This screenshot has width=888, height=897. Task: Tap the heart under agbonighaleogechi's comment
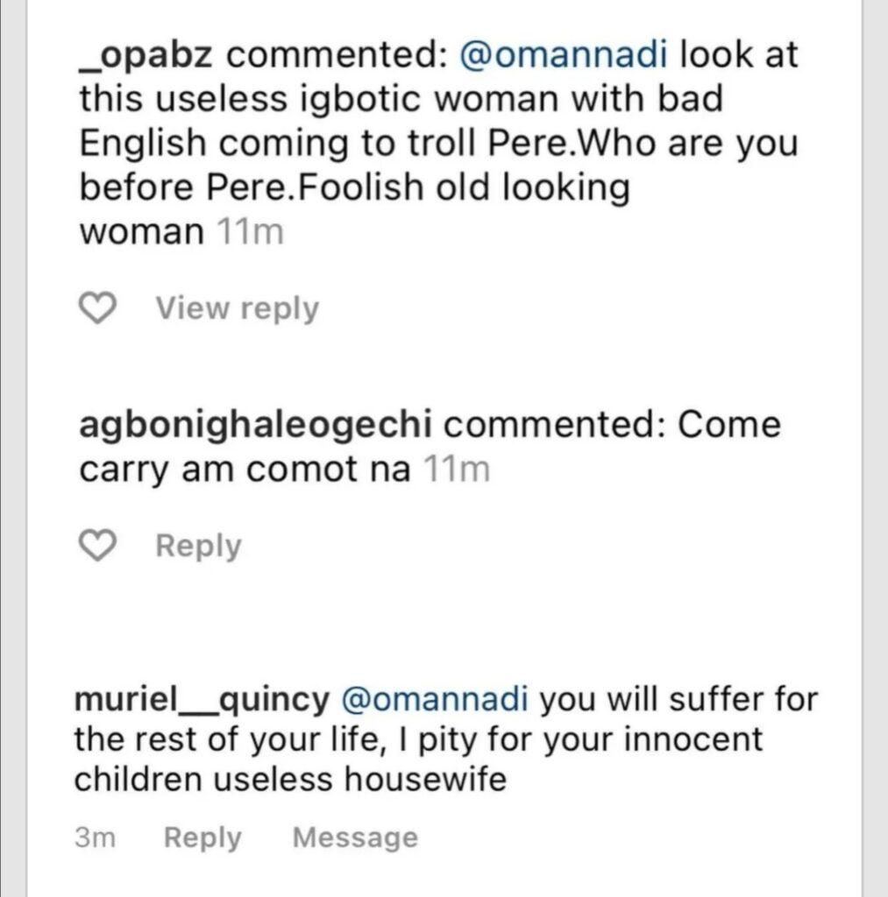98,546
